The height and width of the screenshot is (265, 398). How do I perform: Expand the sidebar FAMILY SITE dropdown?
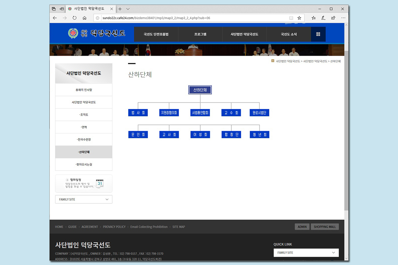pos(84,199)
